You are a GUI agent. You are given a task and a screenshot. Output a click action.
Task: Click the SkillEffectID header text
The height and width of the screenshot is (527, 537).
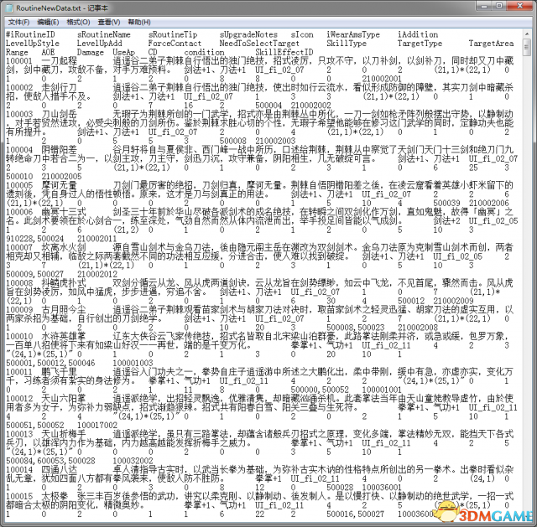tap(284, 52)
